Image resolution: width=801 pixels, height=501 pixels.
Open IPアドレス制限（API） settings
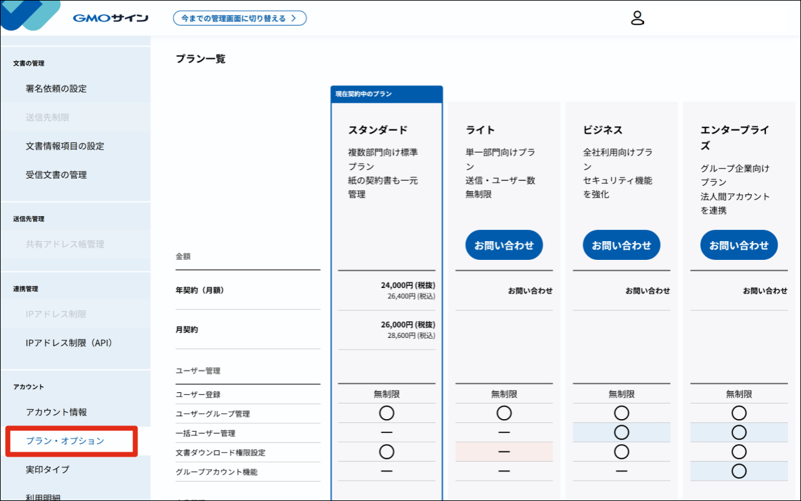[69, 343]
